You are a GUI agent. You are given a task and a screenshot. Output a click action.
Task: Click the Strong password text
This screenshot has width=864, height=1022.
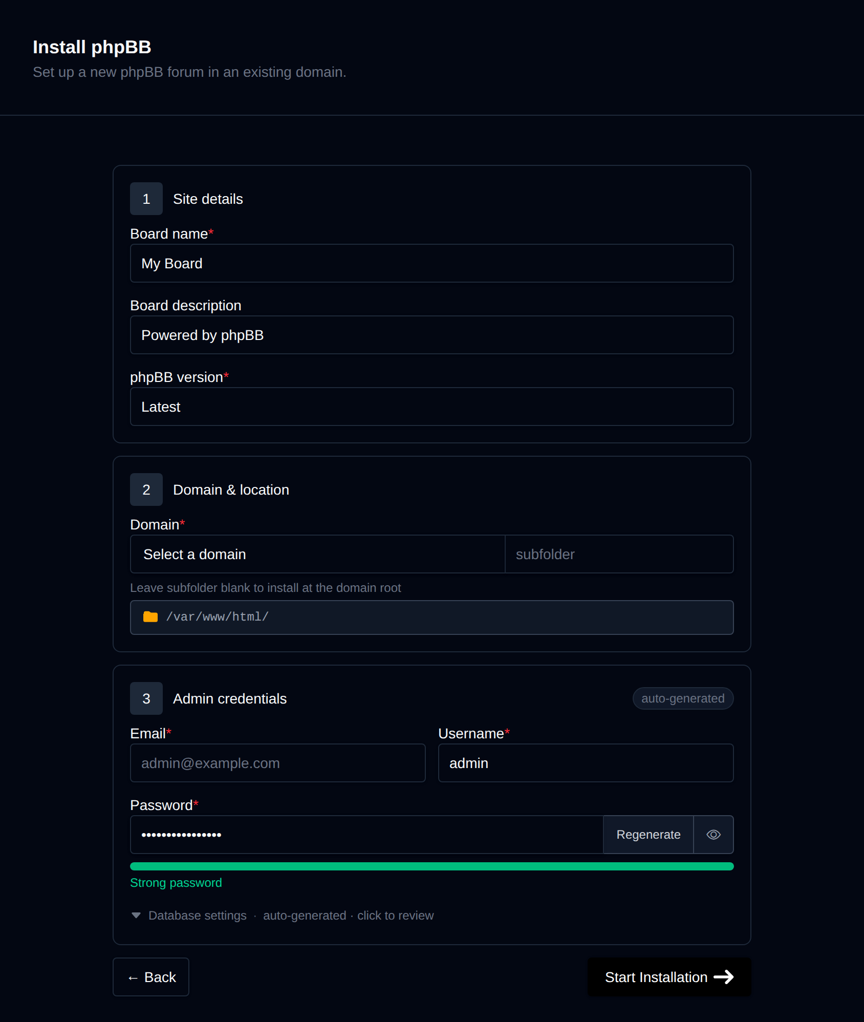pos(176,883)
